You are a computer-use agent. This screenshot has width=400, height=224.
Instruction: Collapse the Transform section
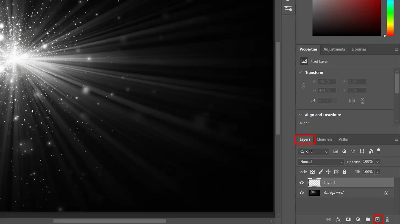(x=301, y=72)
